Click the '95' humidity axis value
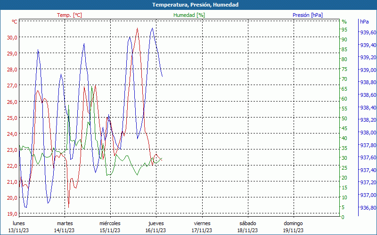 (x=344, y=30)
